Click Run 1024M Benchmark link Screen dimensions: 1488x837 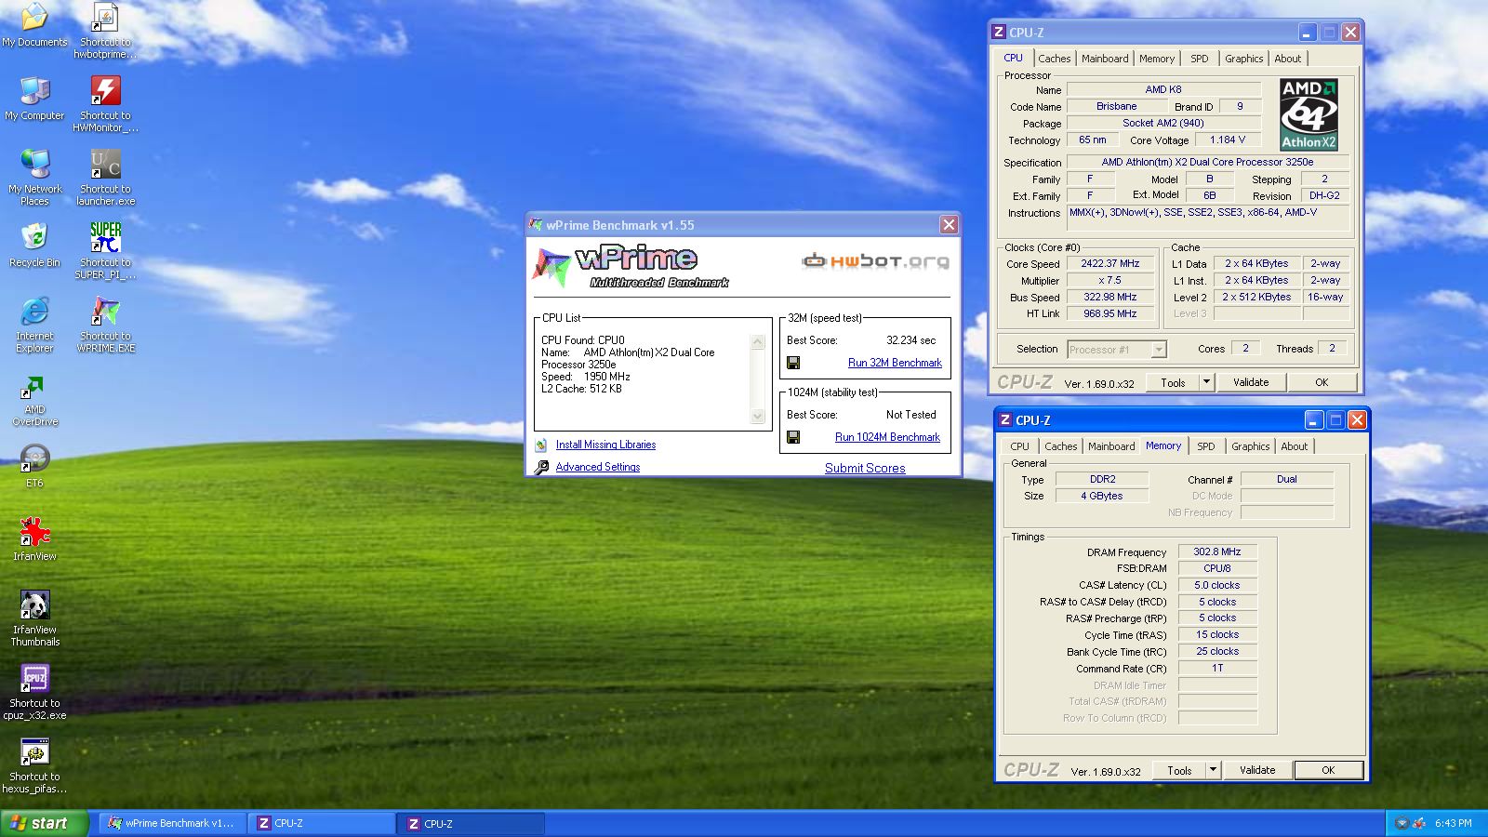coord(887,437)
